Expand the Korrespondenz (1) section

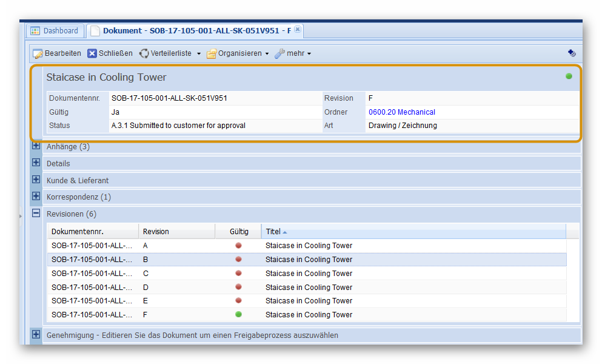tap(36, 197)
